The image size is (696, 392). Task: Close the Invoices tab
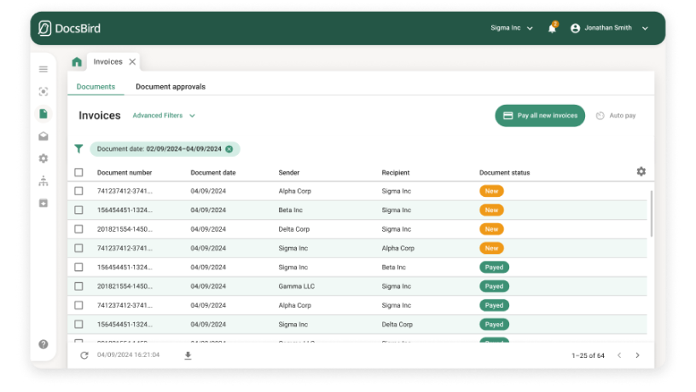coord(132,62)
